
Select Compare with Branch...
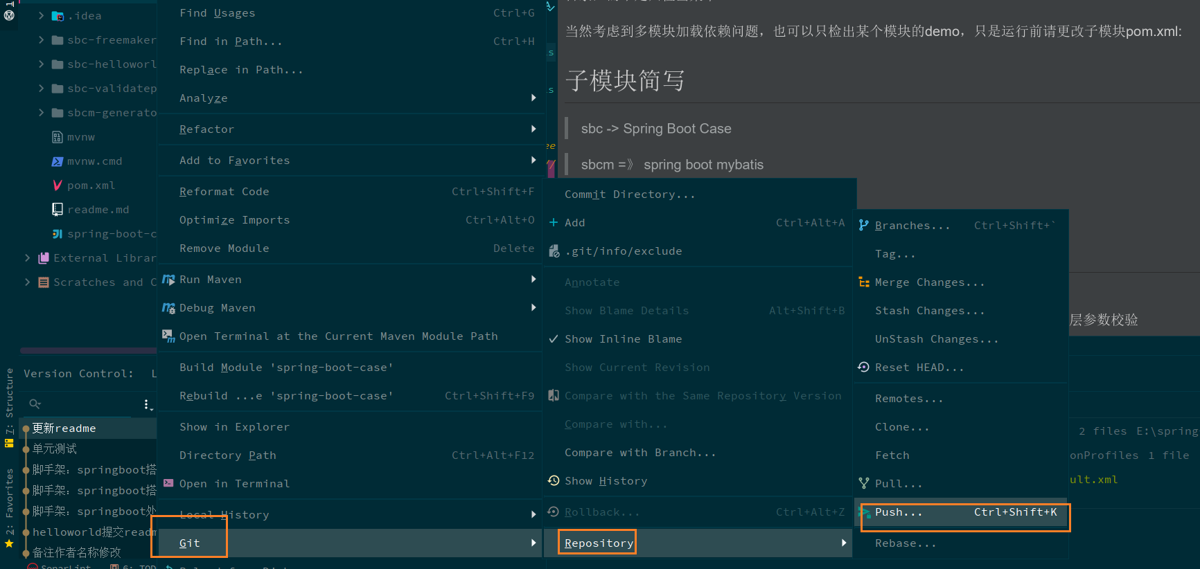[698, 453]
